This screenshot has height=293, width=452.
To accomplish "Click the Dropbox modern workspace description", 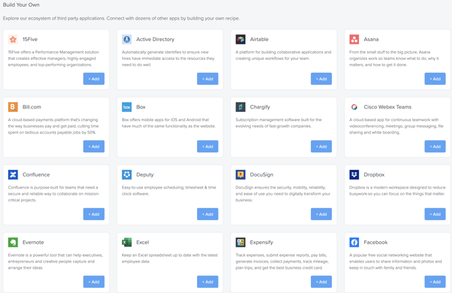I will [397, 191].
